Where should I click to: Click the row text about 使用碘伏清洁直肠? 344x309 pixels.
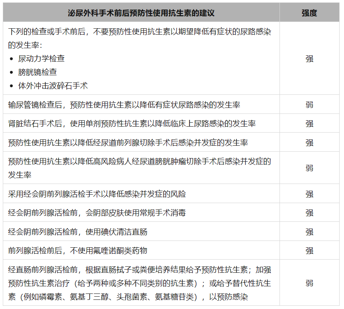78,232
